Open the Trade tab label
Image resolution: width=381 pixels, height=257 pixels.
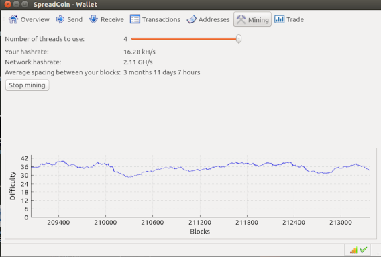[295, 19]
